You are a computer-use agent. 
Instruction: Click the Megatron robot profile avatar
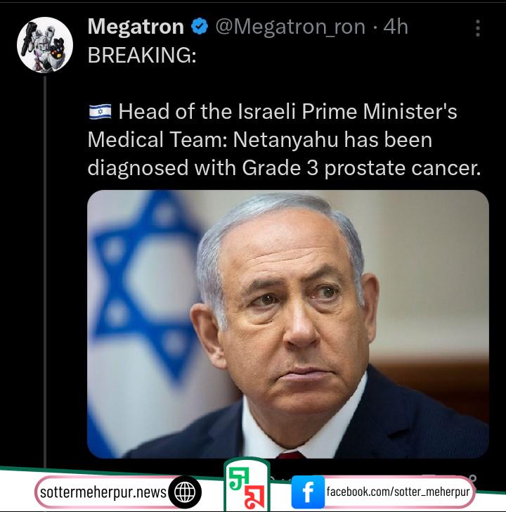point(45,45)
